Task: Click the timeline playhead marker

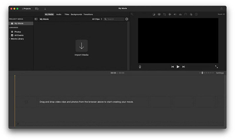Action: click(15, 76)
